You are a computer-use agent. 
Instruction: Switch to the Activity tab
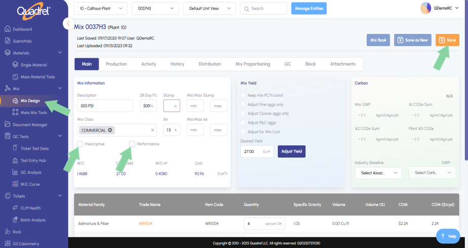pyautogui.click(x=149, y=64)
